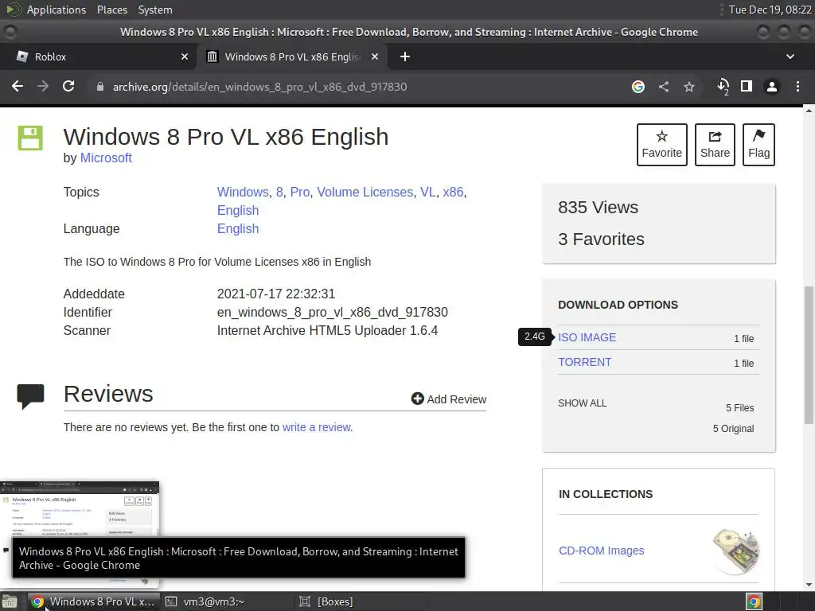Share this page from address bar

(664, 87)
